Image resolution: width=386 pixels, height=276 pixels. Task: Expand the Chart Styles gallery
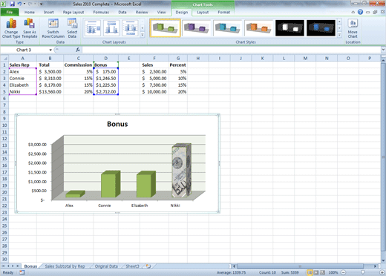339,35
